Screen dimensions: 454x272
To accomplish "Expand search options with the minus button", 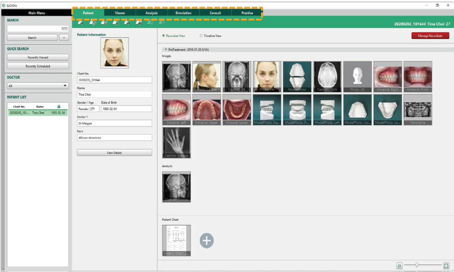I will click(64, 38).
